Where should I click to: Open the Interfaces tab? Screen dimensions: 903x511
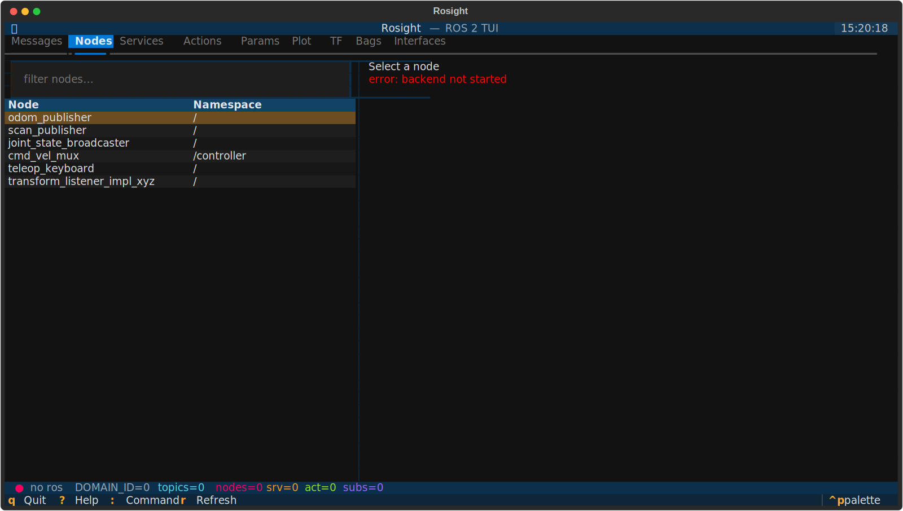click(x=420, y=41)
